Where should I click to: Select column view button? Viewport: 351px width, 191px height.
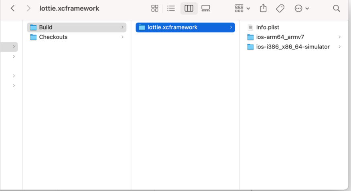[x=189, y=8]
